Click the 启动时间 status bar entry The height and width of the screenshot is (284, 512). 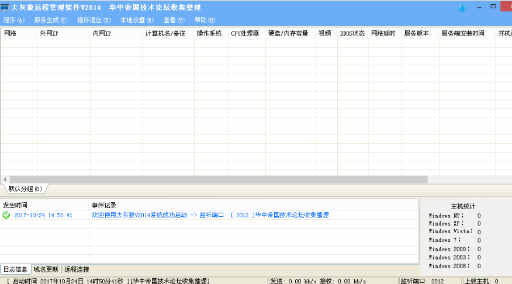(134, 280)
